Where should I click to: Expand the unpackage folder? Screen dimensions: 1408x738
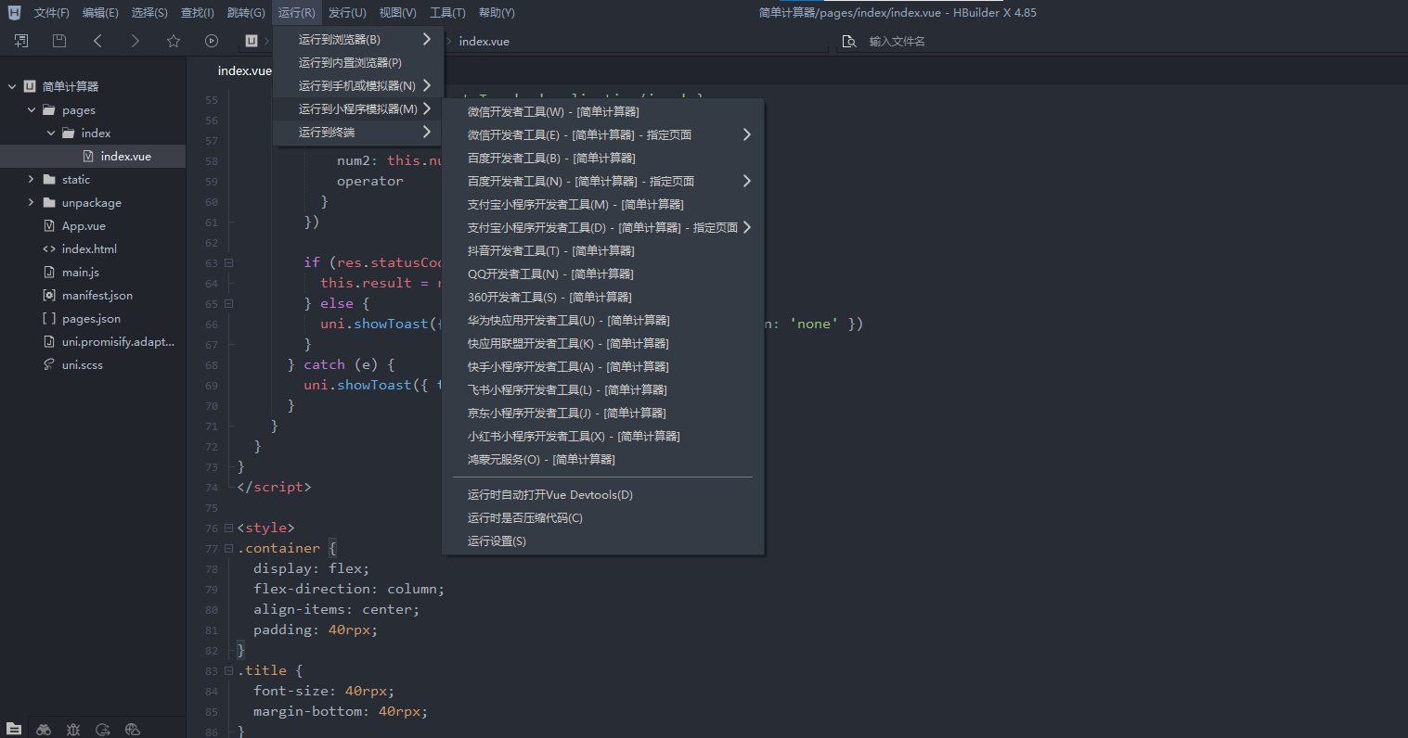[31, 203]
